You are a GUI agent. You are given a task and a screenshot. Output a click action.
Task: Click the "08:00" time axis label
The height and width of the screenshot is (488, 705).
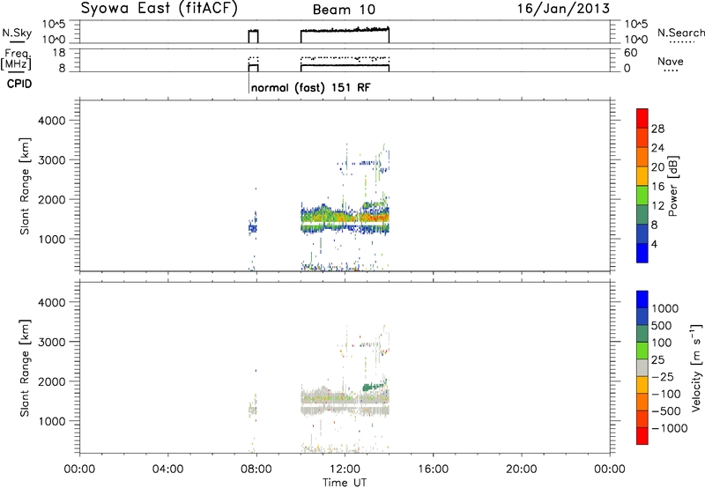tap(256, 470)
